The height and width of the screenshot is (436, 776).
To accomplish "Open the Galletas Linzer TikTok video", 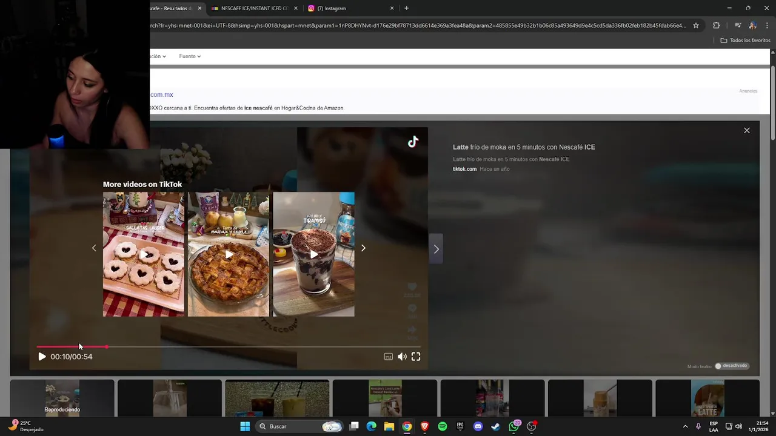I will pyautogui.click(x=144, y=254).
